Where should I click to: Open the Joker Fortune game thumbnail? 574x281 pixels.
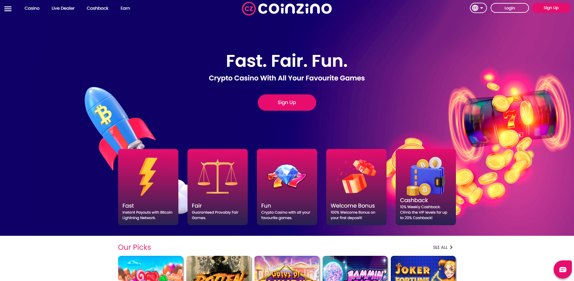(423, 268)
